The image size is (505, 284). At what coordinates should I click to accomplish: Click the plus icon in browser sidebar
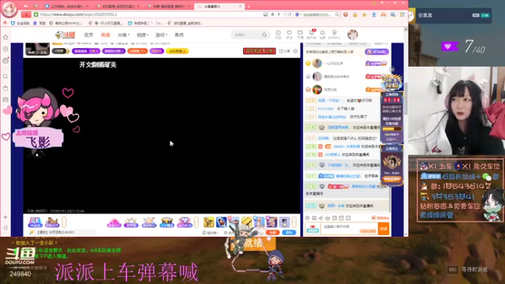6,217
